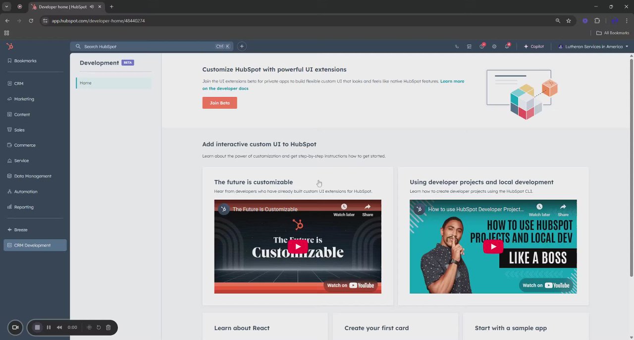Image resolution: width=634 pixels, height=340 pixels.
Task: Click channel avatar on HubSpot Developer Projects video
Action: 420,209
